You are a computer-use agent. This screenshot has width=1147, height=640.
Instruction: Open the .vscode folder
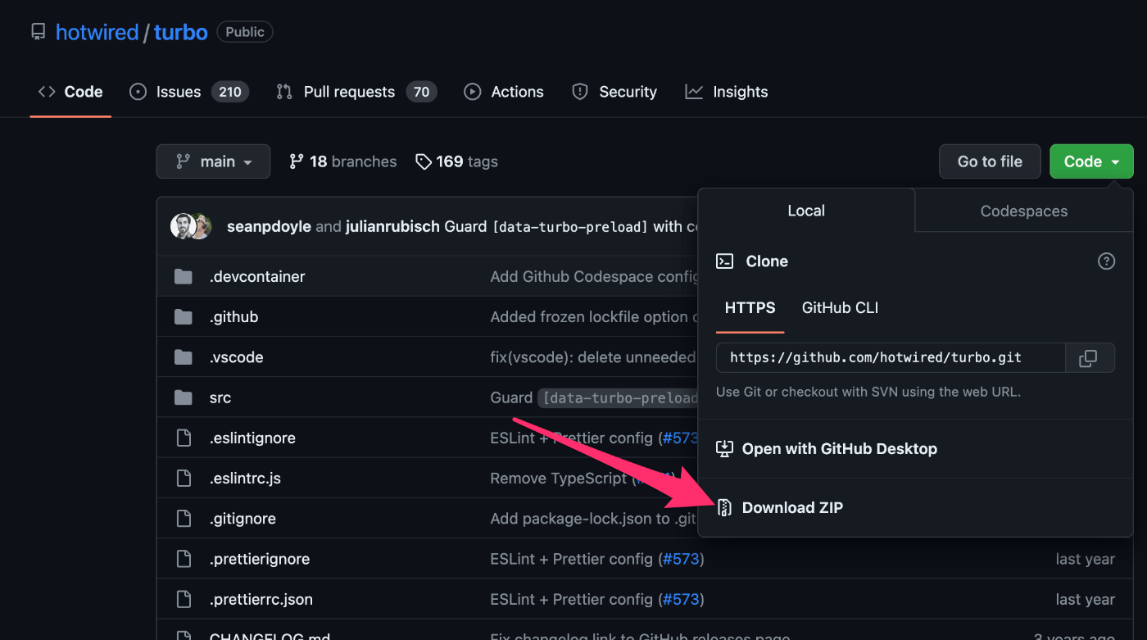236,357
